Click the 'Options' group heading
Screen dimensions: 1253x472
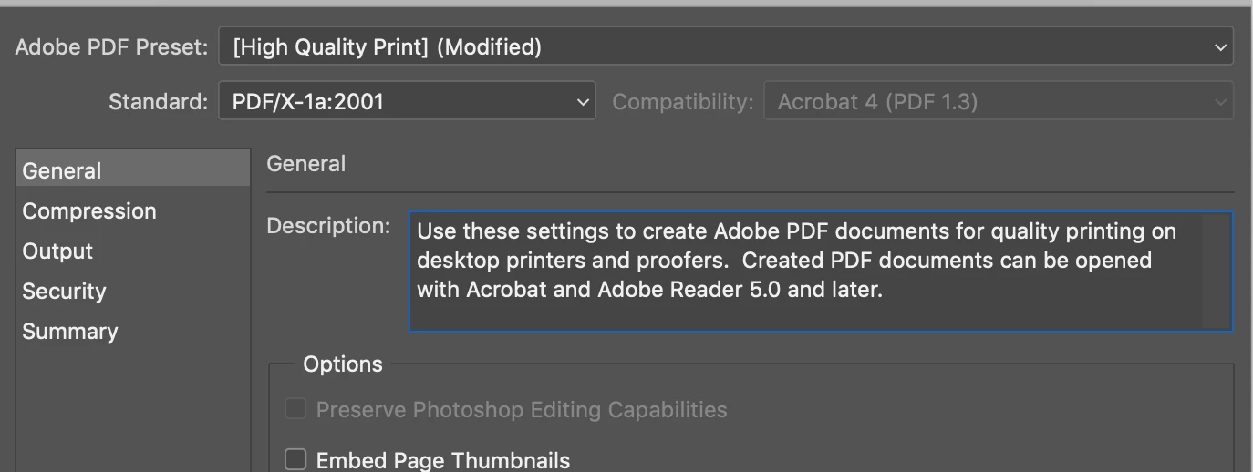point(343,364)
